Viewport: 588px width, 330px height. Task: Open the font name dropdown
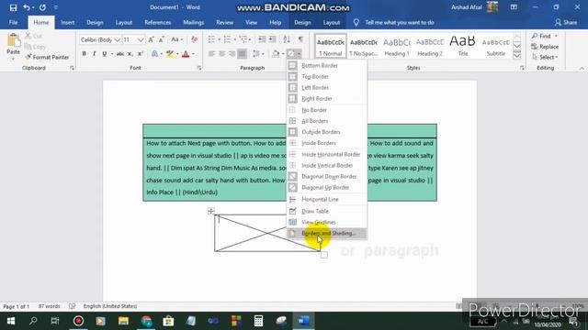[x=118, y=39]
